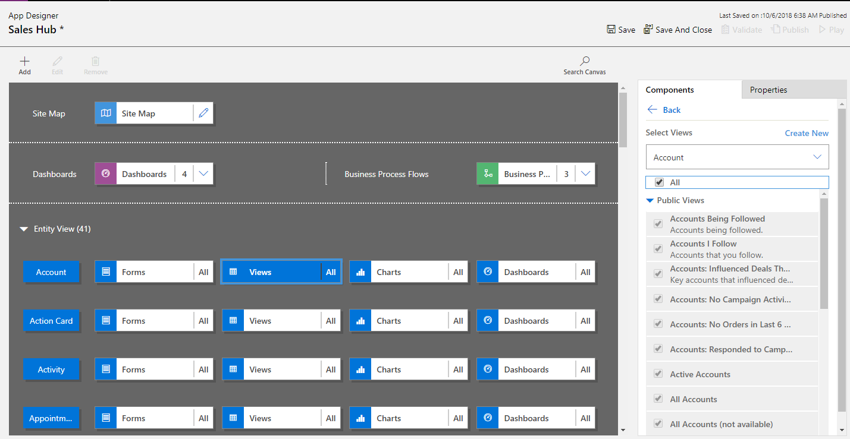Select the Site Map tile icon
The height and width of the screenshot is (439, 850).
pyautogui.click(x=106, y=113)
